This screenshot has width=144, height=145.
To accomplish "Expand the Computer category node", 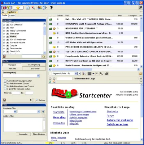I will tap(4, 46).
